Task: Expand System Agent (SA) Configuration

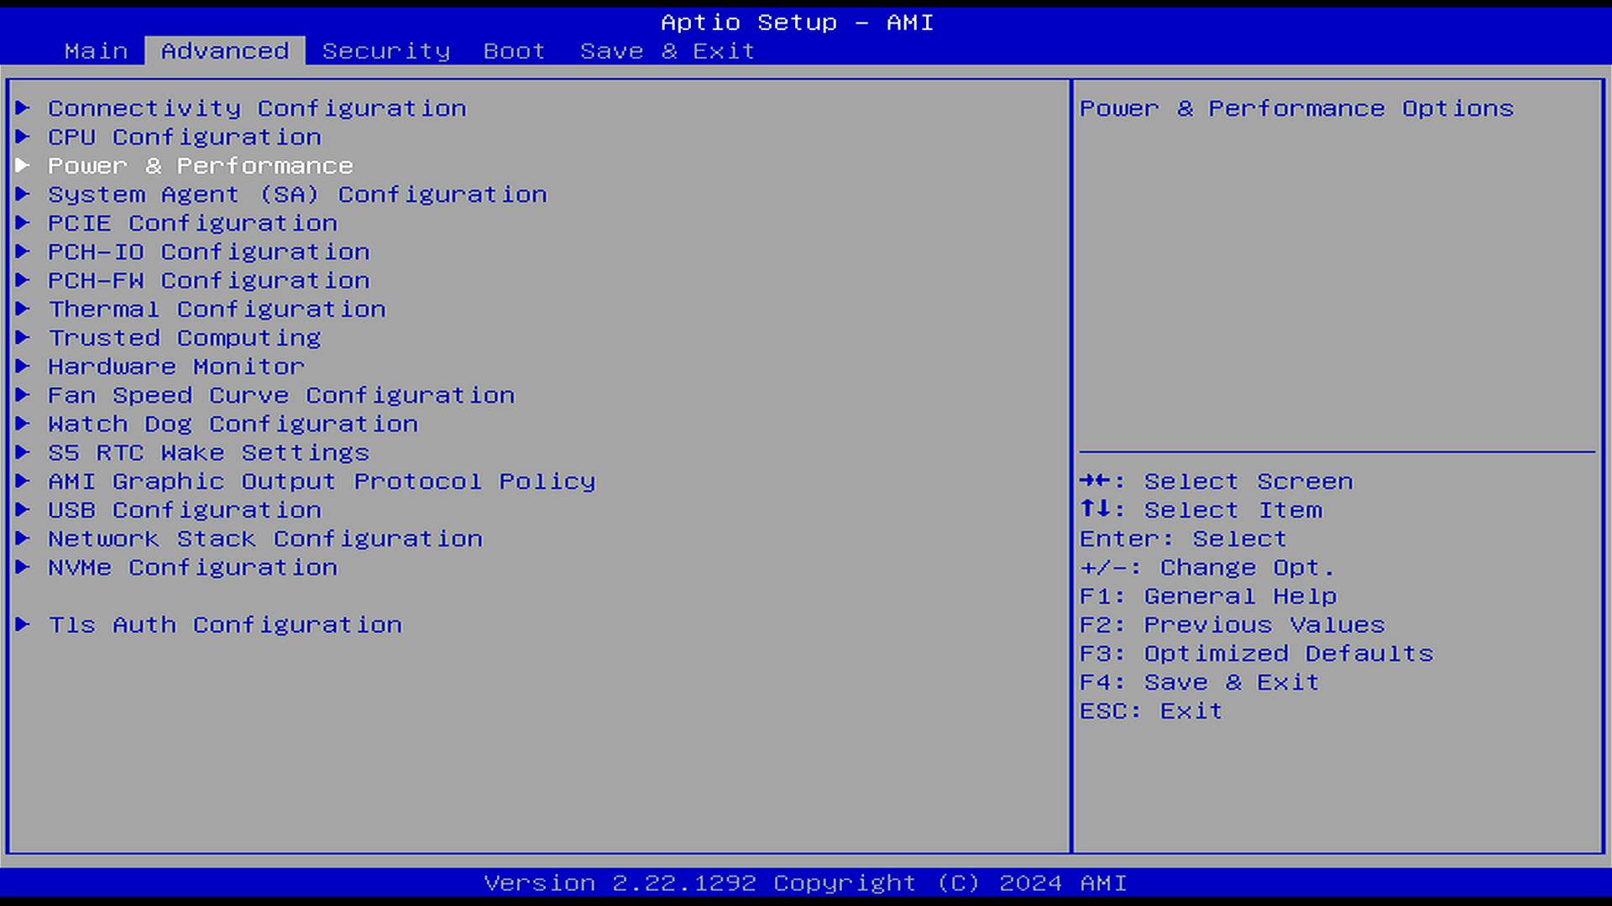Action: click(297, 195)
